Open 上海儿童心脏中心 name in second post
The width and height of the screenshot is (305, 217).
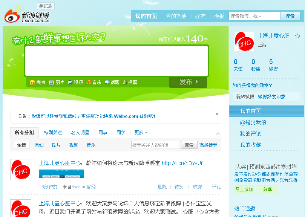point(60,203)
